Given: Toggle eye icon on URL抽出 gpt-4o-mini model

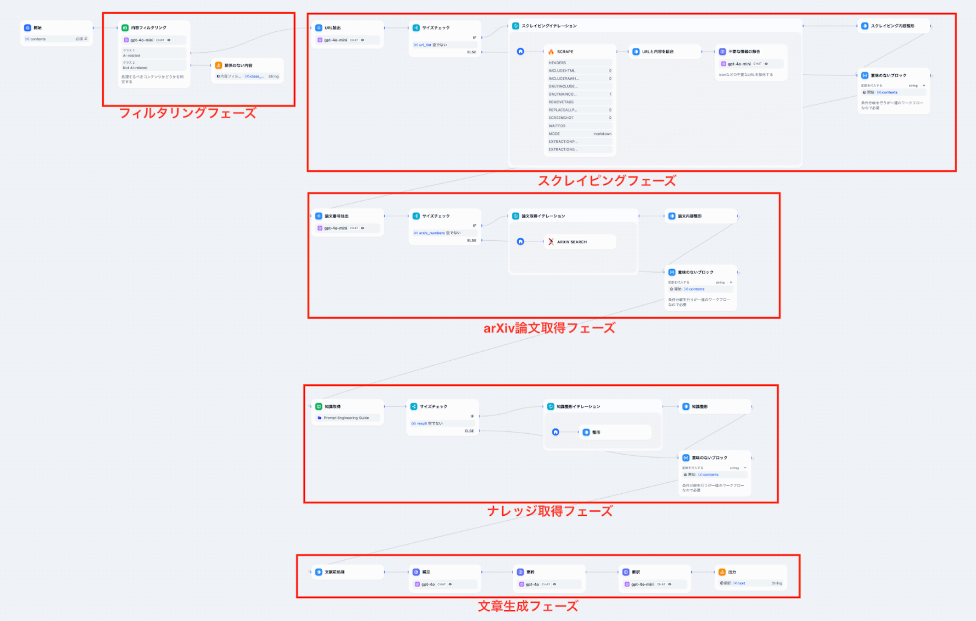Looking at the screenshot, I should pyautogui.click(x=362, y=40).
